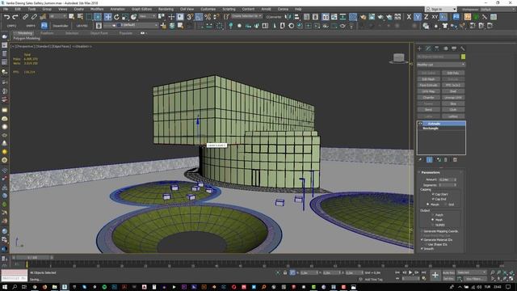Apply the Edit Poly modifier button
Viewport: 517px width, 291px height.
point(453,73)
